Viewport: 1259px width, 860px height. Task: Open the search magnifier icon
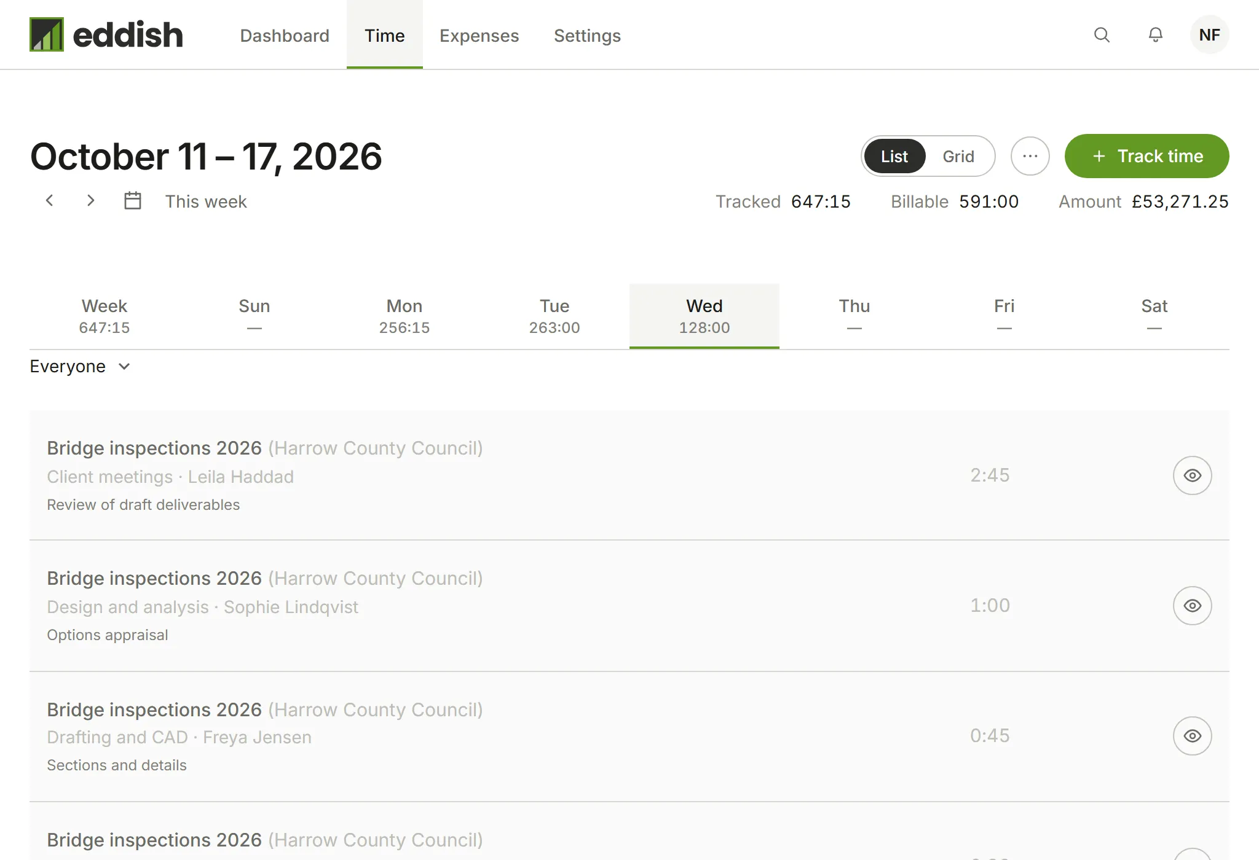[x=1102, y=35]
